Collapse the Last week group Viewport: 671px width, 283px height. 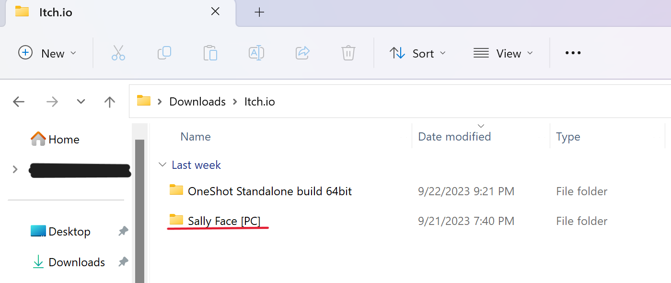coord(162,165)
